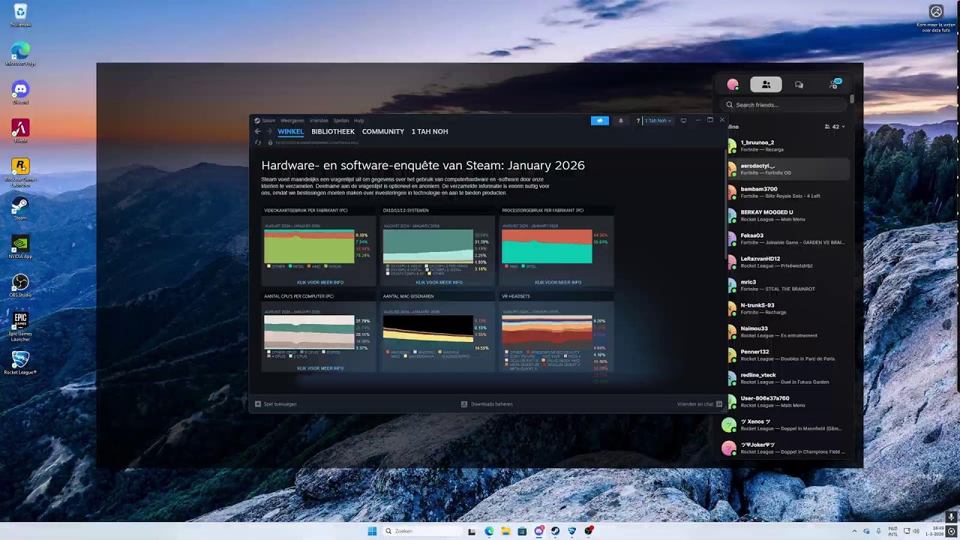Viewport: 960px width, 540px height.
Task: Open Steam notifications bell
Action: click(620, 120)
